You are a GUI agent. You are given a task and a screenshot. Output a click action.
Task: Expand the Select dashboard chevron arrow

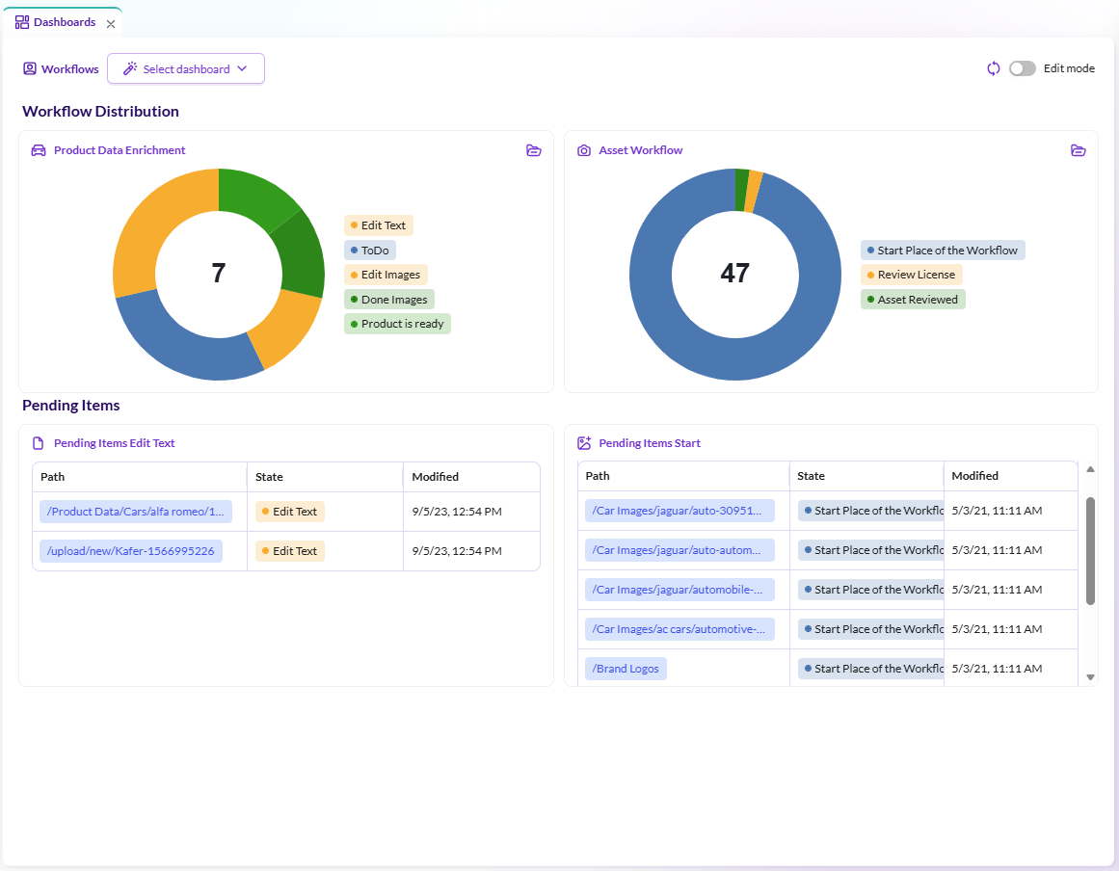pos(242,68)
